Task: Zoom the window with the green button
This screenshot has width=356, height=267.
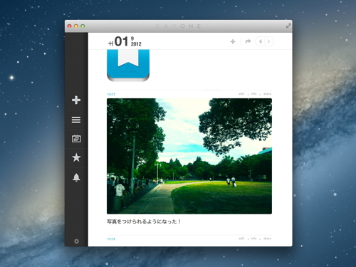Action: 83,26
